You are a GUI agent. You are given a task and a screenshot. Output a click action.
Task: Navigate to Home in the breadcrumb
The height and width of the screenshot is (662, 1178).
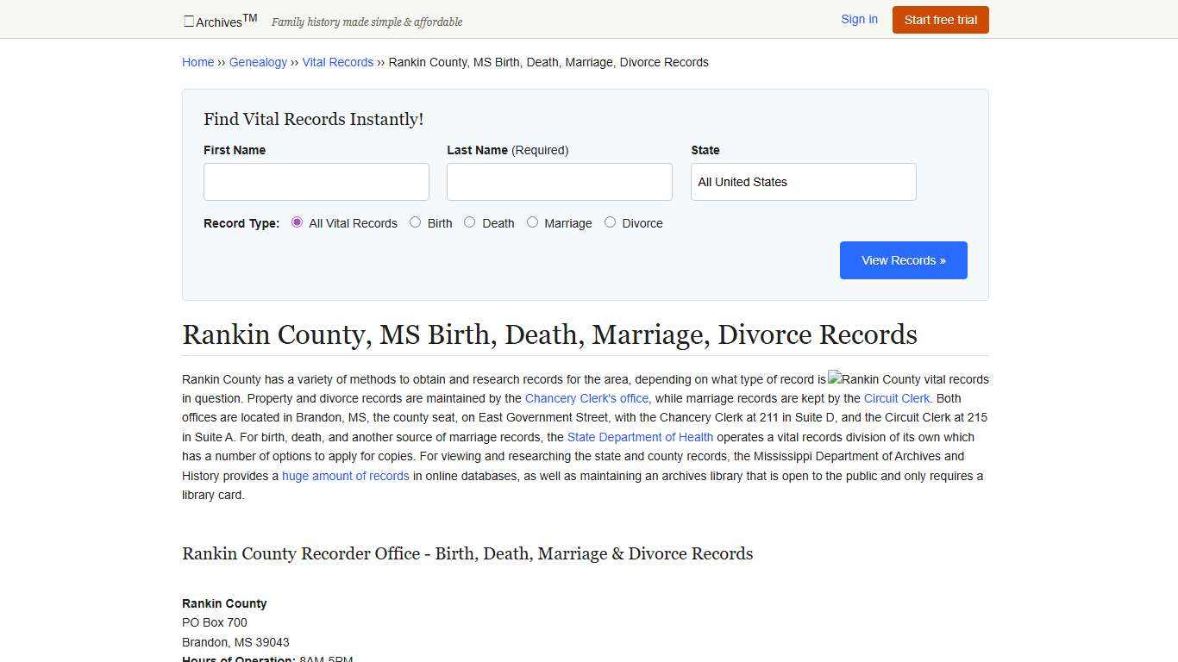click(197, 62)
